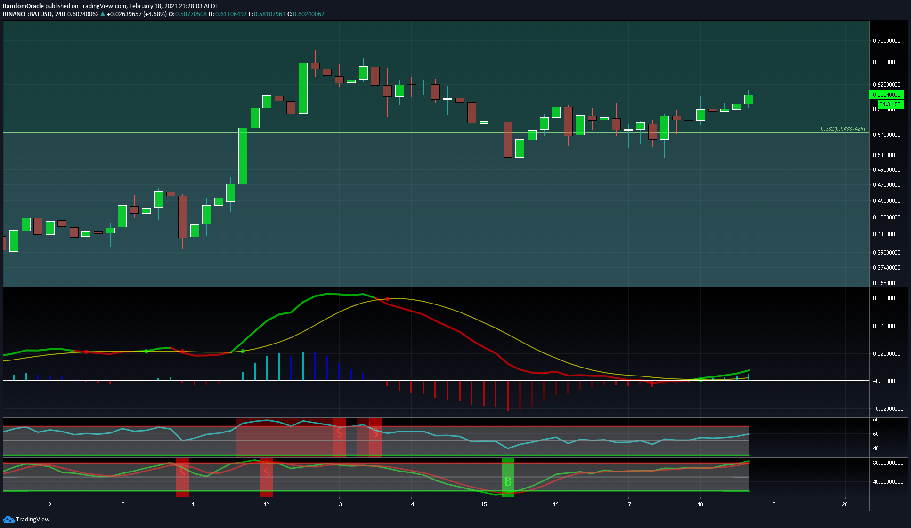Click date 13 on the time axis
911x528 pixels.
point(339,504)
